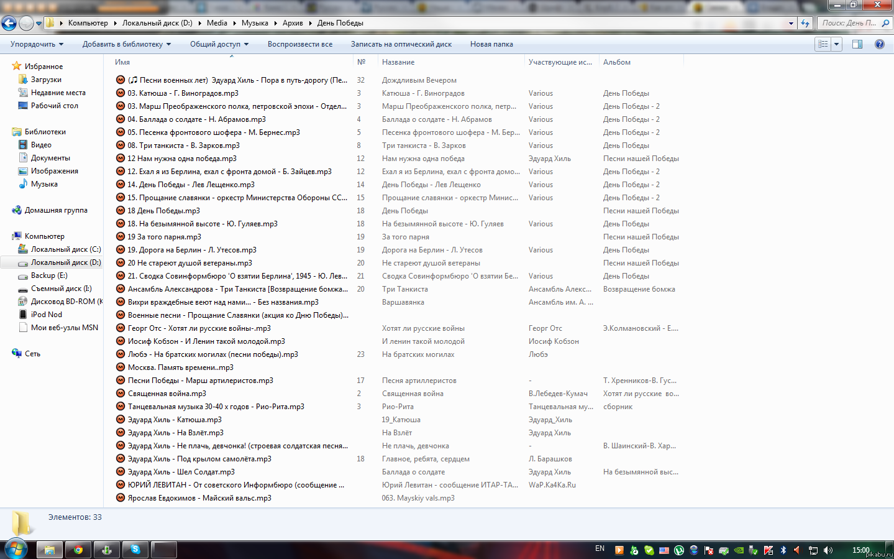Open the view options dropdown arrow
894x559 pixels.
(837, 44)
